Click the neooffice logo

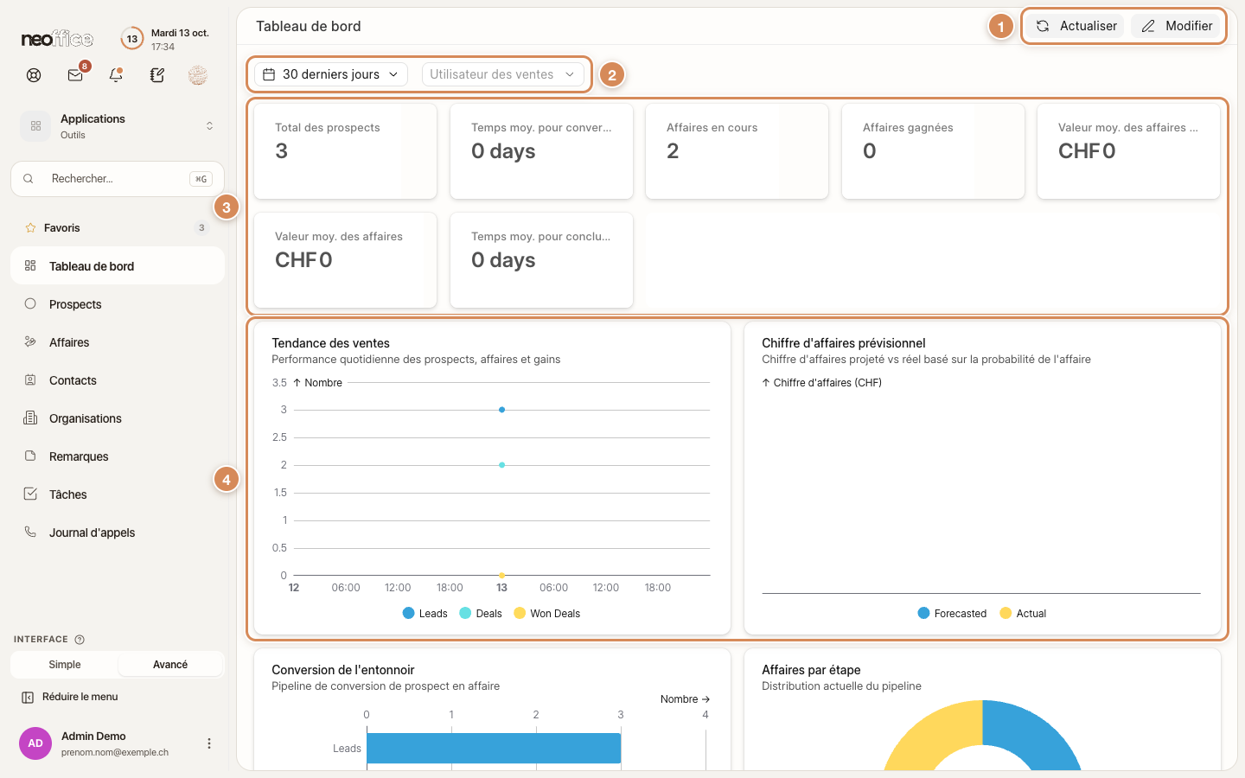pyautogui.click(x=57, y=39)
